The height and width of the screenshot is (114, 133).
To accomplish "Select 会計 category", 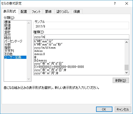I will point(15,32).
